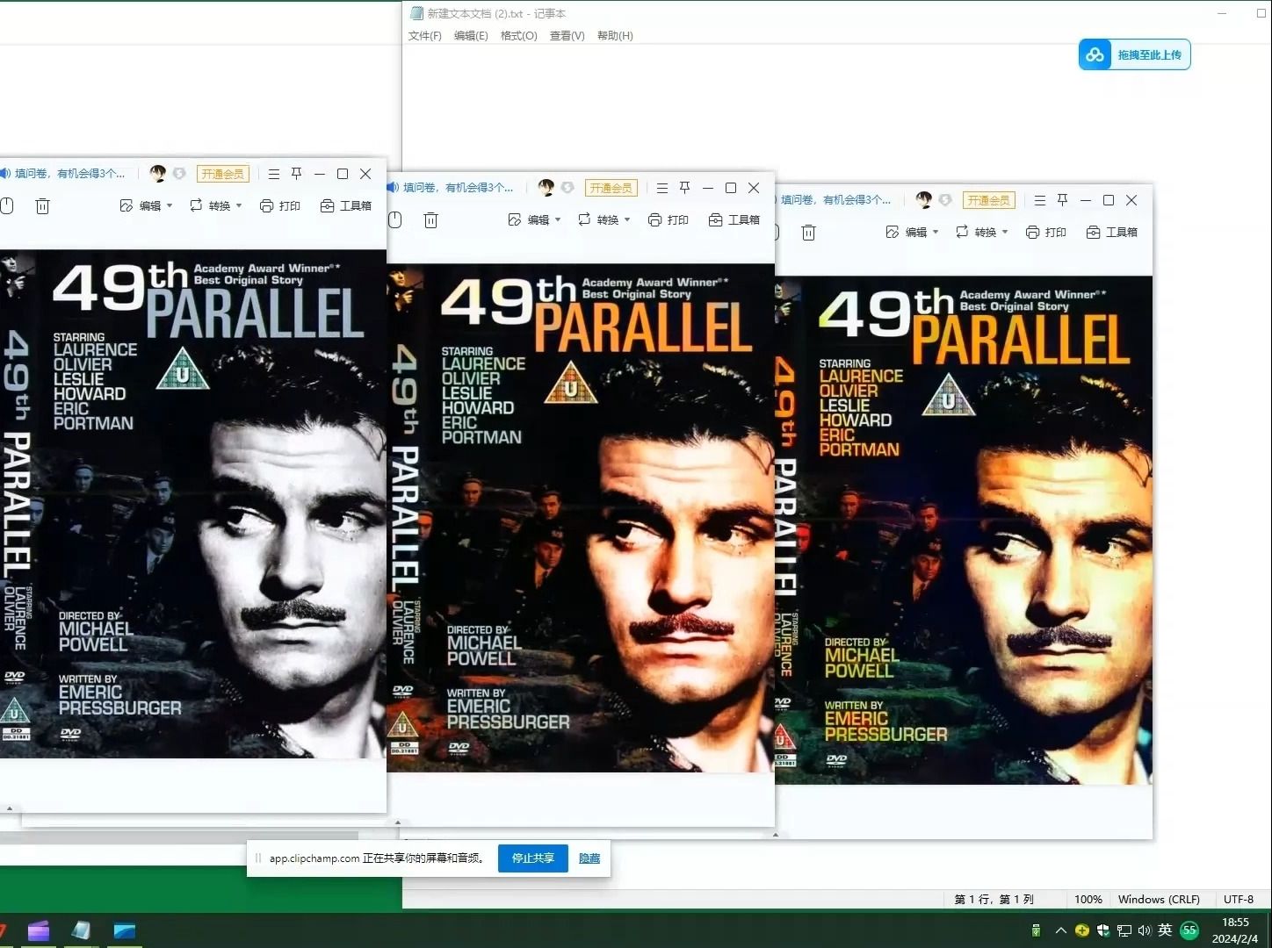The width and height of the screenshot is (1272, 948).
Task: Open Notepad 格式(O) menu
Action: (x=518, y=36)
